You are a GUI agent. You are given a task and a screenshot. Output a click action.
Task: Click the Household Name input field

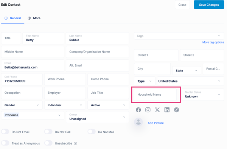point(155,95)
